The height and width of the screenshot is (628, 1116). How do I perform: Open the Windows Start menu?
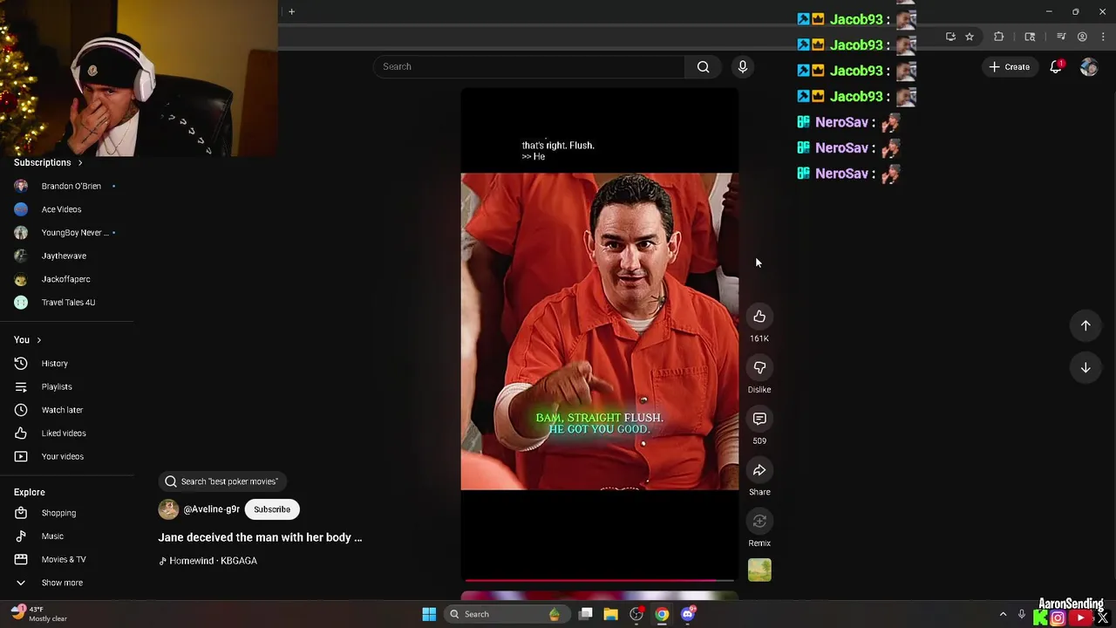pos(429,614)
